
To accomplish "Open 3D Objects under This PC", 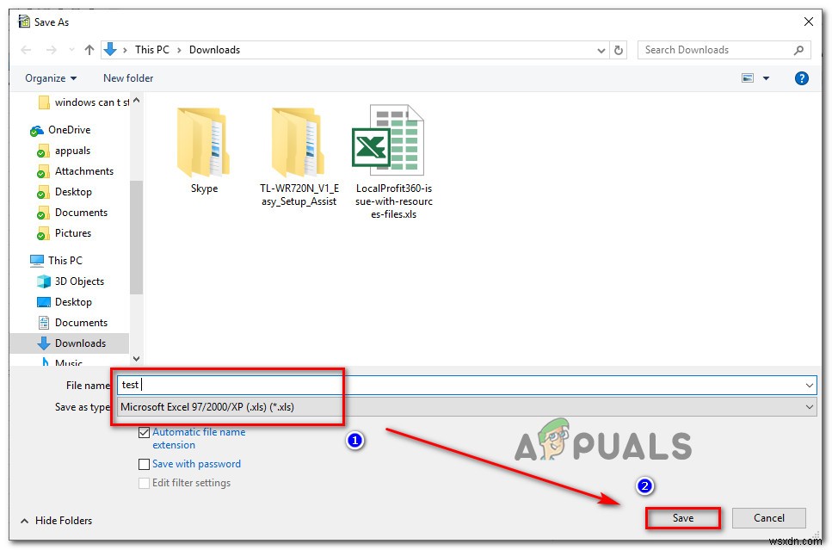I will 71,281.
